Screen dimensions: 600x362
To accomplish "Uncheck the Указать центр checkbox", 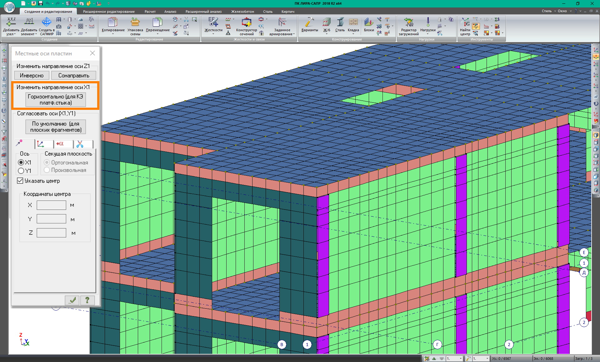I will click(x=20, y=181).
